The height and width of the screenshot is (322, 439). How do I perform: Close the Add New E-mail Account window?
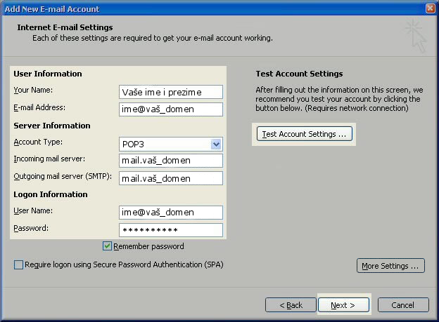[431, 8]
